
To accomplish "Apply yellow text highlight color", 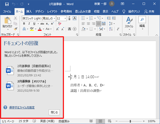I will (32, 29).
